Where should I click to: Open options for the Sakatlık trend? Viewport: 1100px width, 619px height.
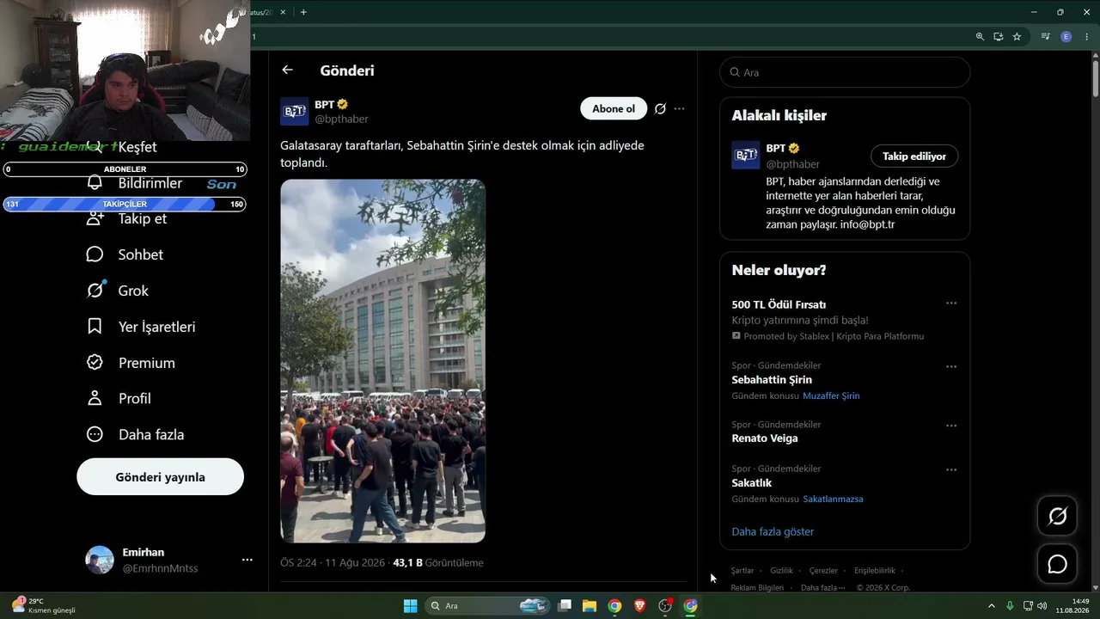coord(951,470)
